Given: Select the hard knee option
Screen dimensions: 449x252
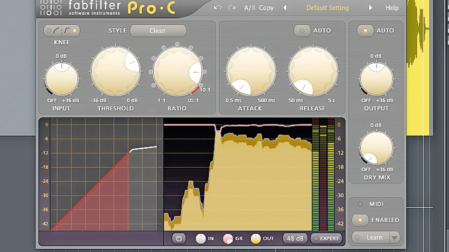Looking at the screenshot, I should [x=71, y=31].
